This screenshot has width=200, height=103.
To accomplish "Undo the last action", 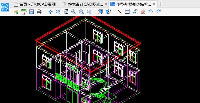I will tap(151, 12).
